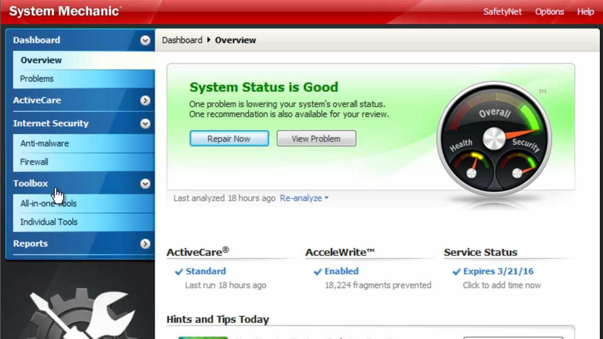Image resolution: width=603 pixels, height=339 pixels.
Task: Open the Firewall page
Action: pos(84,161)
